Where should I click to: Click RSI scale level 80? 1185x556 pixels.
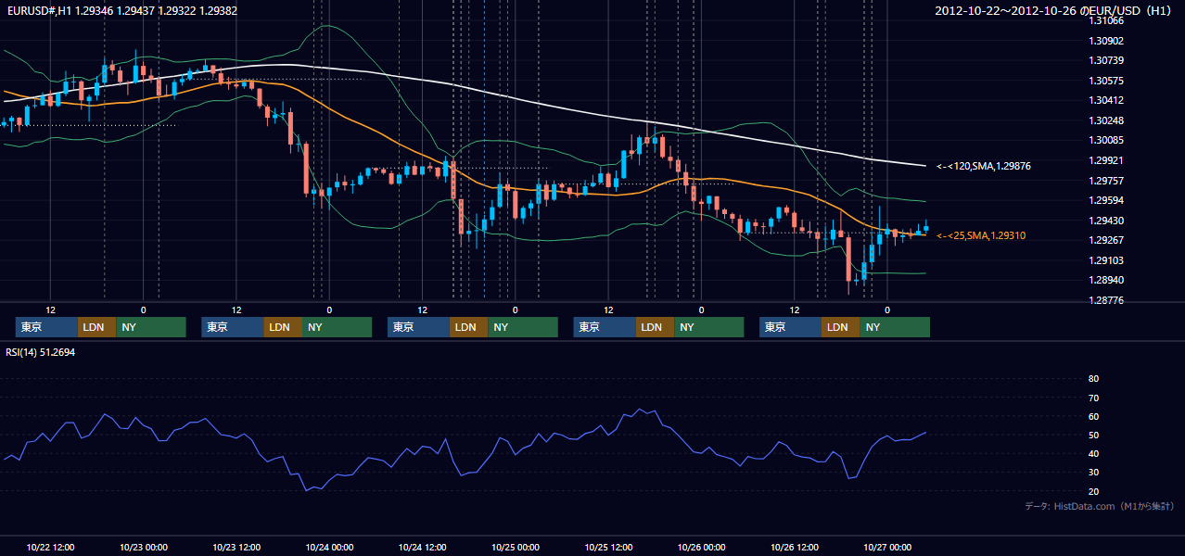[1093, 379]
